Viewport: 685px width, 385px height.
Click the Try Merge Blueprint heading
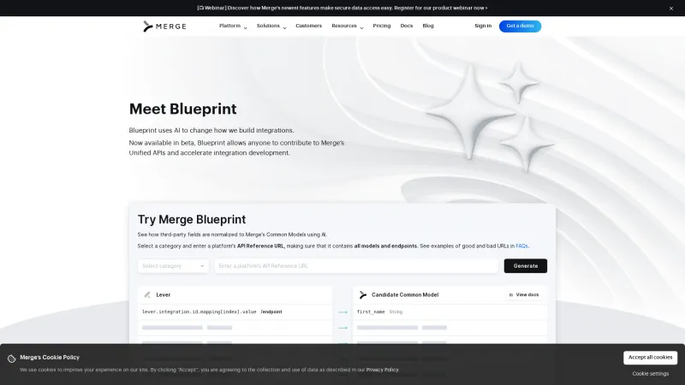[191, 219]
